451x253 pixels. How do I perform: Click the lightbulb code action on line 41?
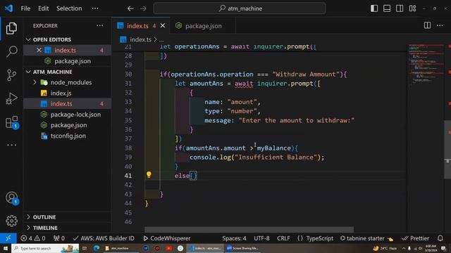[x=149, y=174]
